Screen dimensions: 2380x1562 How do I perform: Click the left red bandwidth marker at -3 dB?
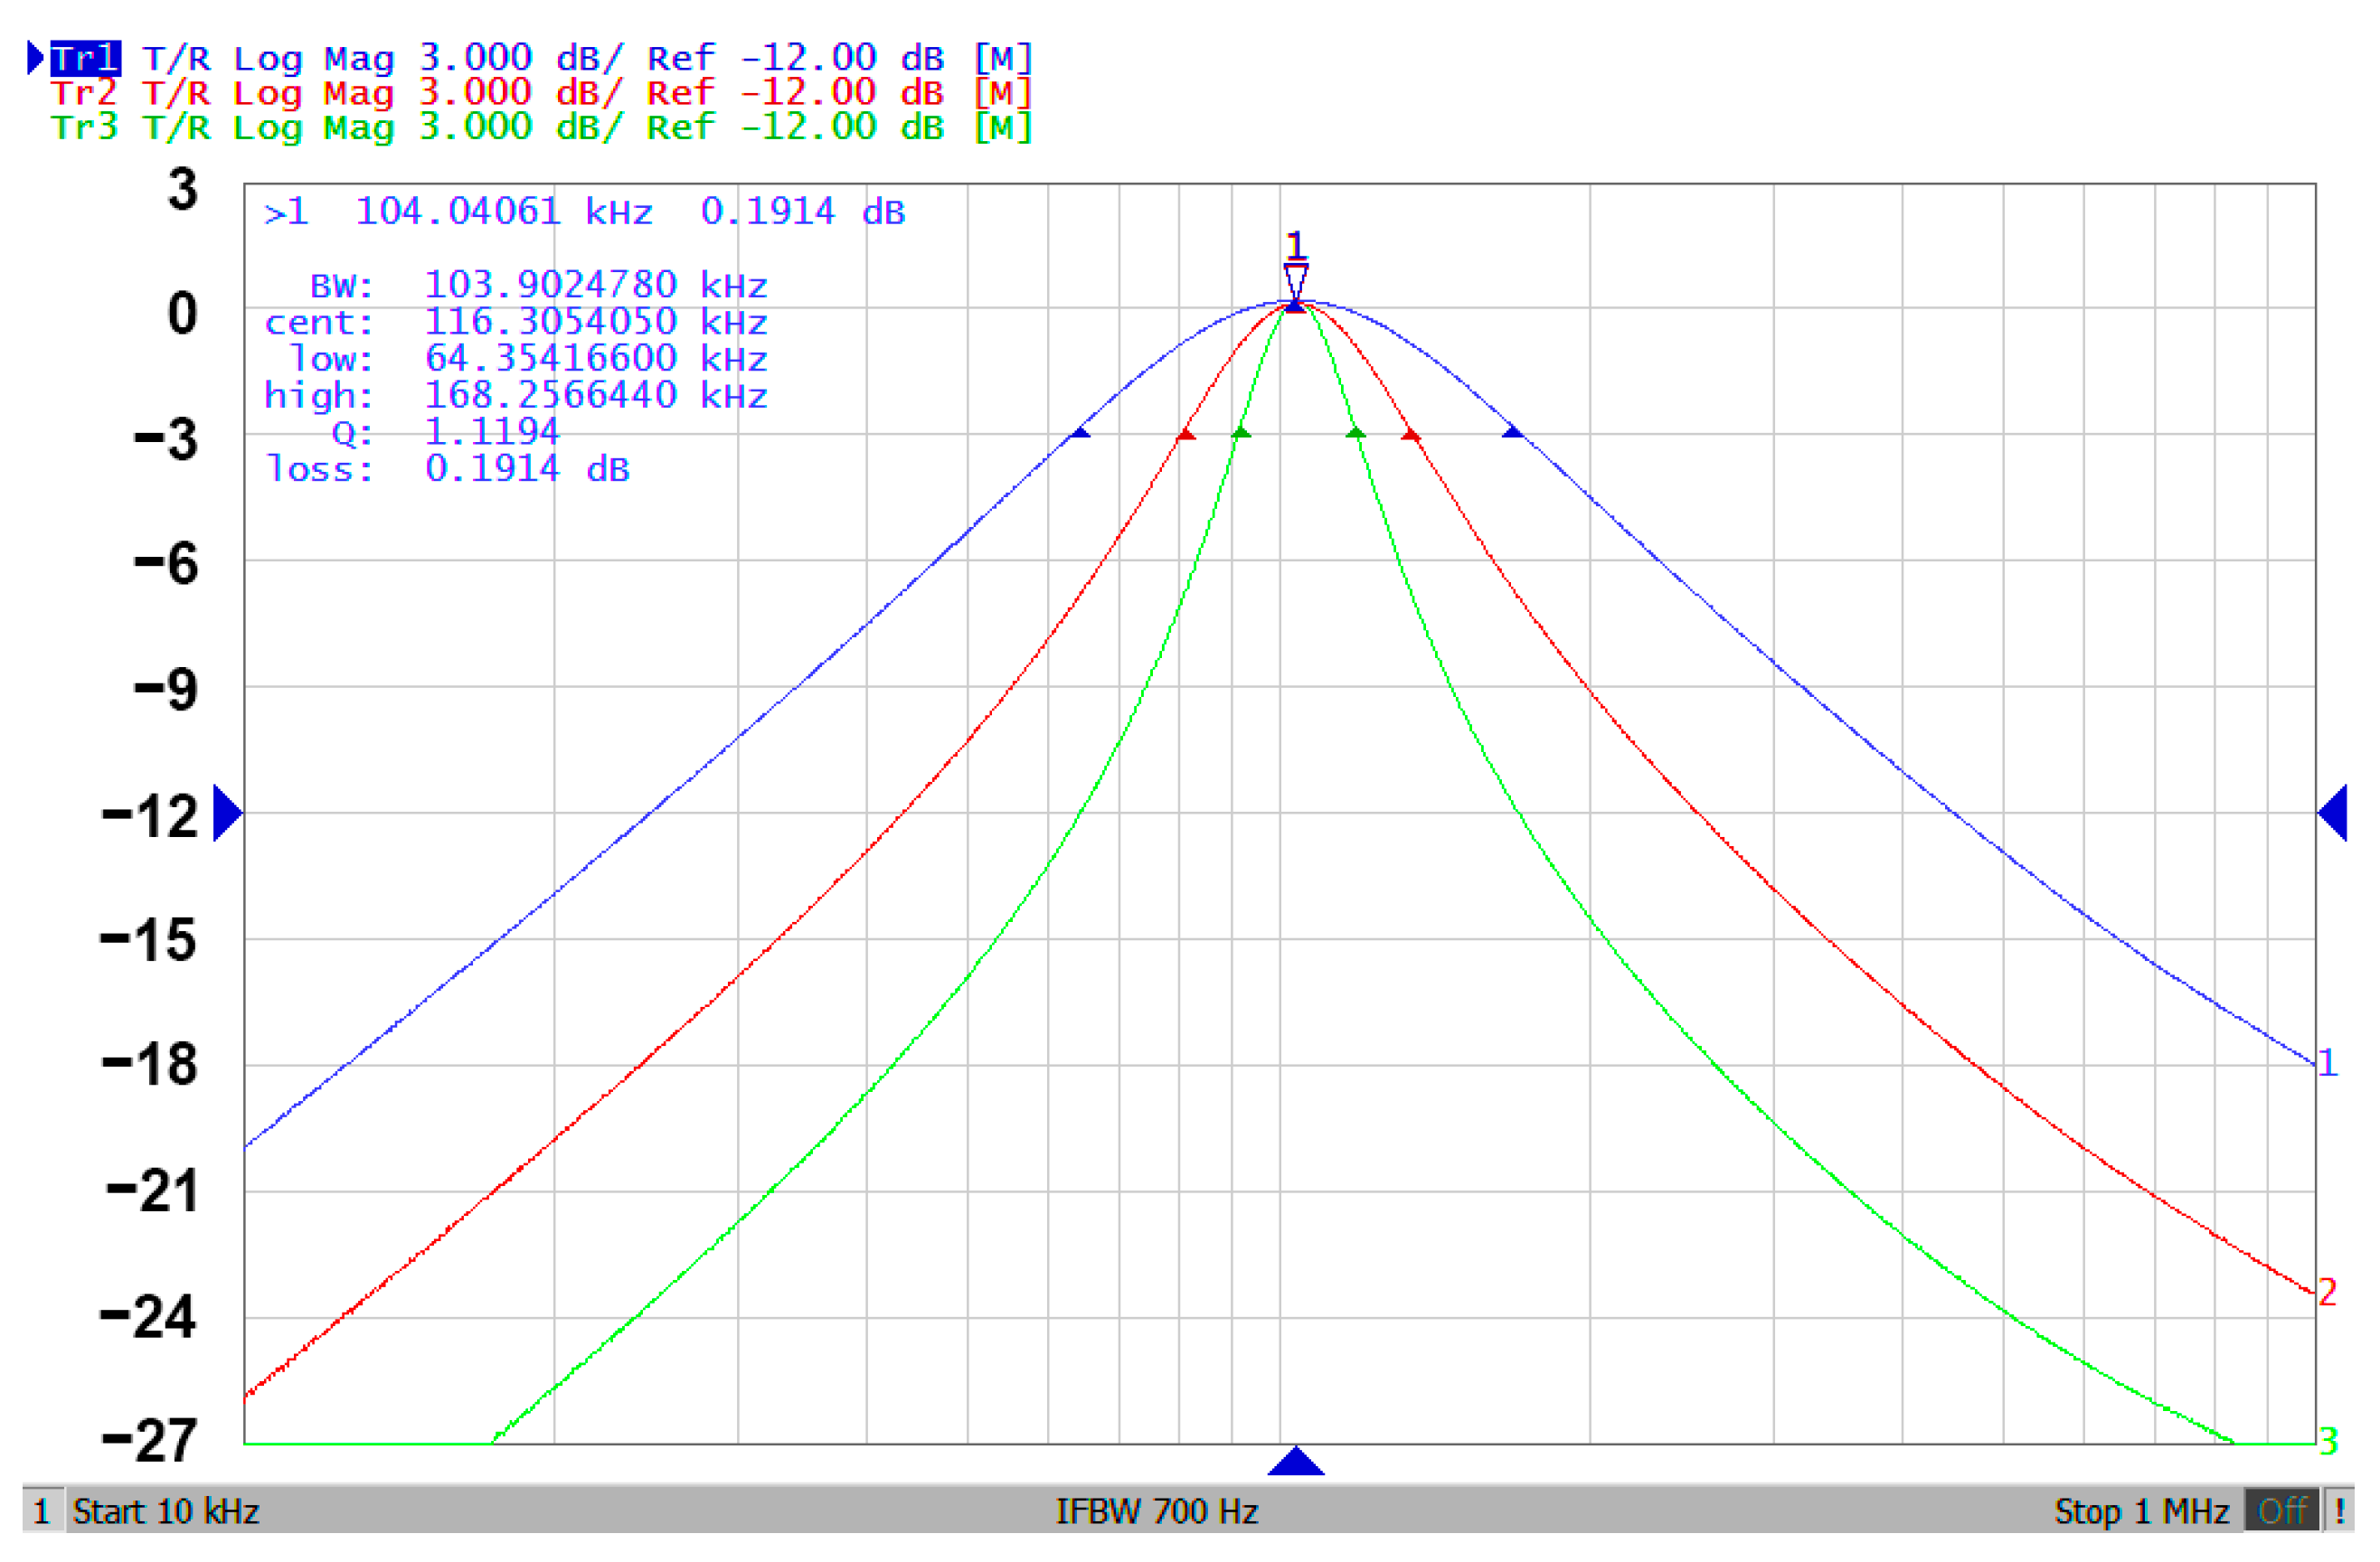[x=1186, y=434]
